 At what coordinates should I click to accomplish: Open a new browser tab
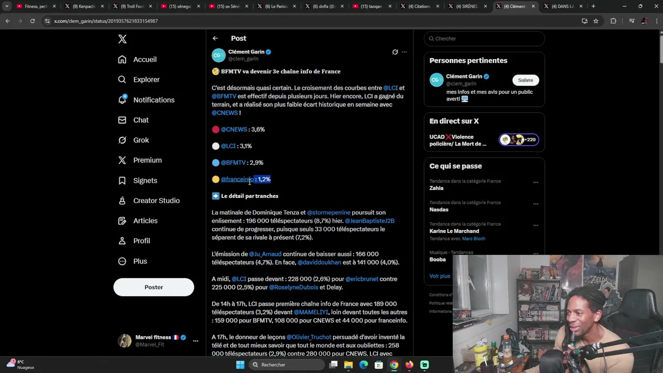coord(593,6)
